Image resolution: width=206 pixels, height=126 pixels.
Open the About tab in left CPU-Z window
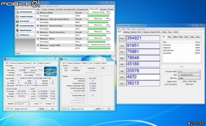[47, 63]
